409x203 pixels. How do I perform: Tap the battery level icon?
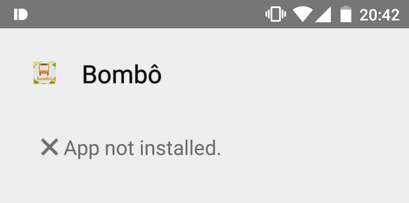[346, 14]
